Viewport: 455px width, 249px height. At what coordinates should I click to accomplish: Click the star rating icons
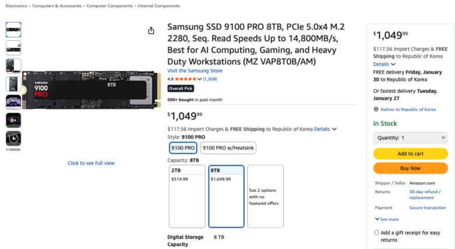[185, 79]
